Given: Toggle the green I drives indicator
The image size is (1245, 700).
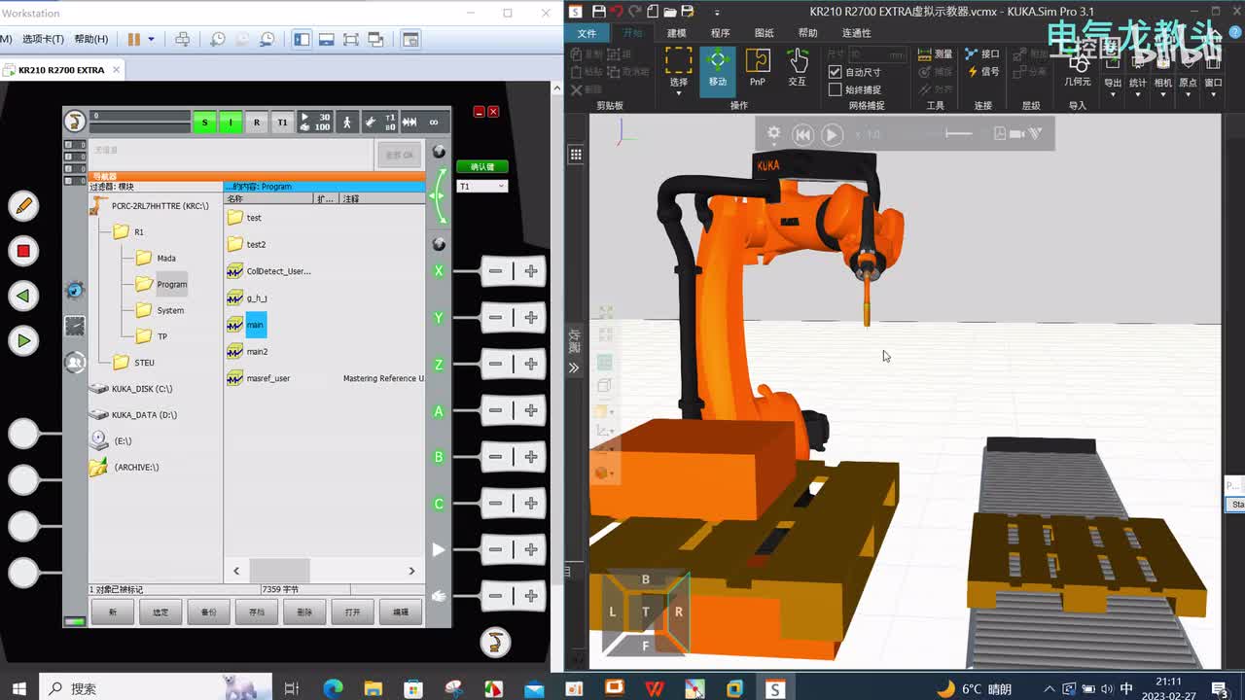Looking at the screenshot, I should 231,122.
